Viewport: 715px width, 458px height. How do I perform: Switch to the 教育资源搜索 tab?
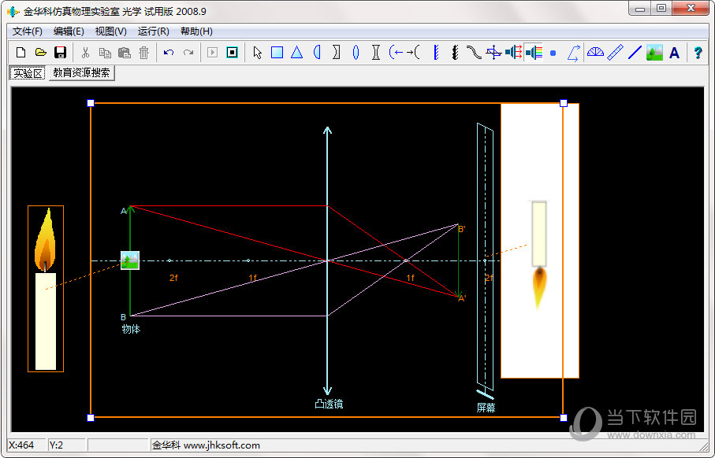(82, 73)
